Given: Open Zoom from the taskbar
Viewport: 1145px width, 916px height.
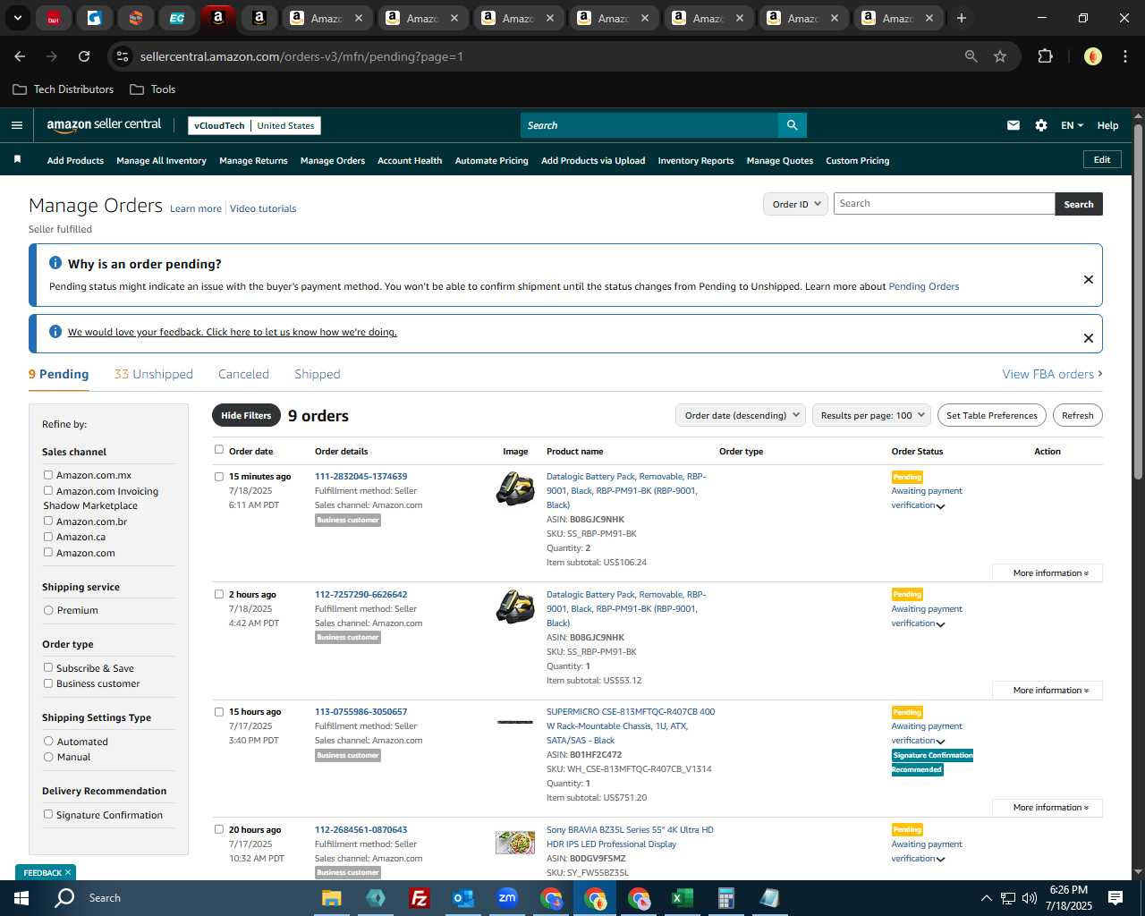Looking at the screenshot, I should tap(507, 898).
